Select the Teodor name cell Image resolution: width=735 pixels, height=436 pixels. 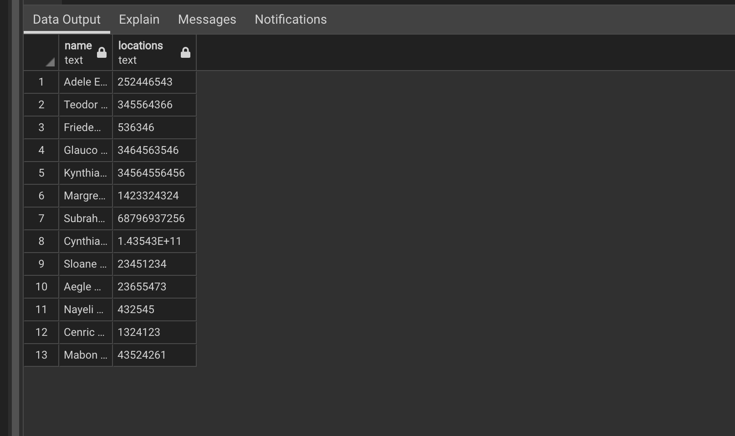(86, 105)
